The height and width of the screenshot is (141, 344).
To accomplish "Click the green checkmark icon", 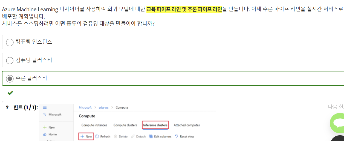I will coord(10,93).
